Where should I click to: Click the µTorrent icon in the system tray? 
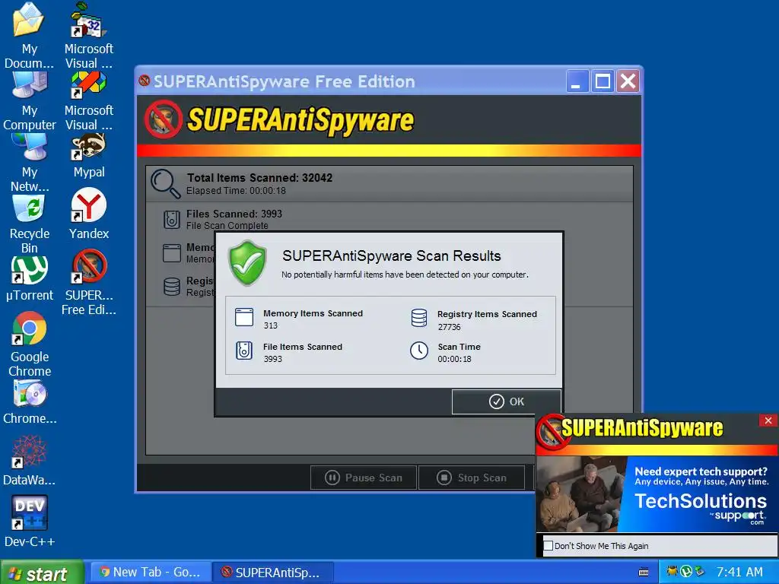pyautogui.click(x=686, y=572)
